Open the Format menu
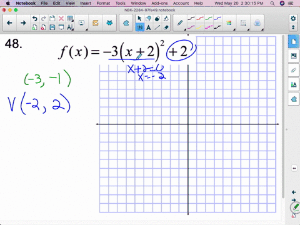300x225 pixels. coord(103,3)
